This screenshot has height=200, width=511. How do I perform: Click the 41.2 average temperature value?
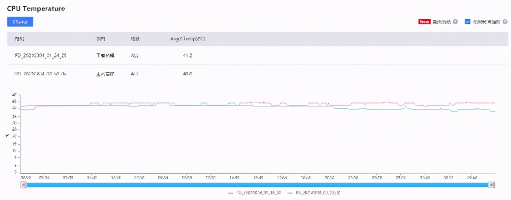pos(187,55)
